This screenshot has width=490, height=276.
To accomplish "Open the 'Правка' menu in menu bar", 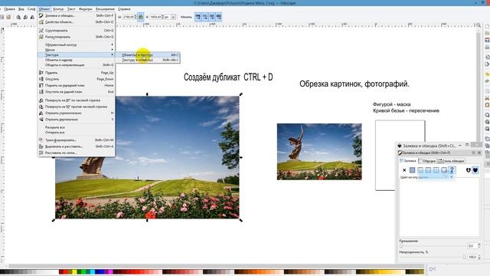I will [x=9, y=9].
